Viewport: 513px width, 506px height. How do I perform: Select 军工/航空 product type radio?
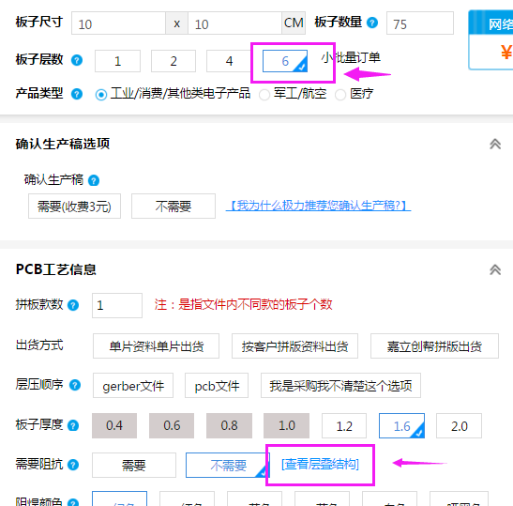tap(264, 95)
